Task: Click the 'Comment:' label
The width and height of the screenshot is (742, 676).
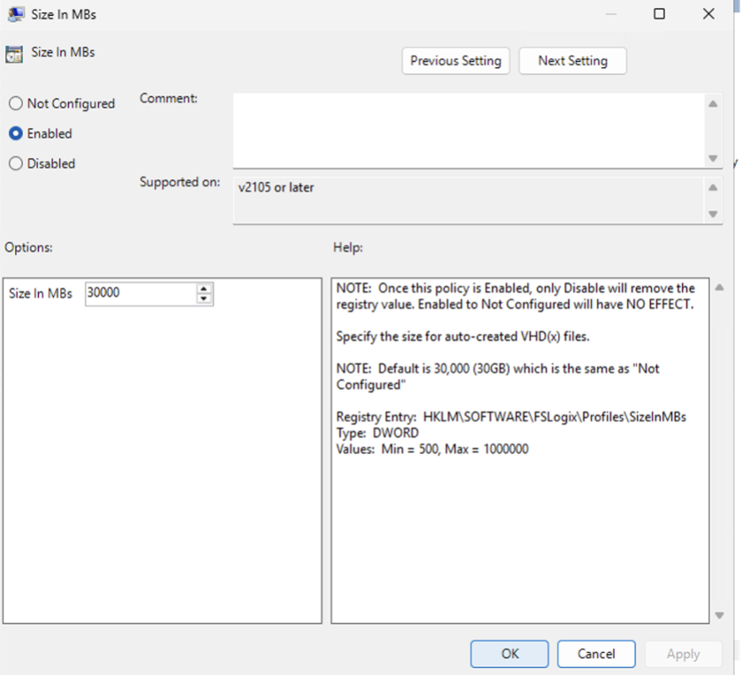Action: point(169,98)
